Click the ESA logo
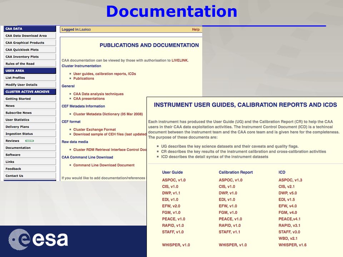Viewport: 343px width, 257px height. click(38, 240)
